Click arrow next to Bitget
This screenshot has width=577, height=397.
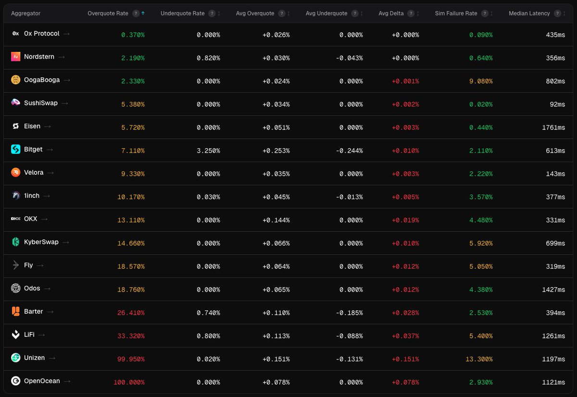point(50,150)
